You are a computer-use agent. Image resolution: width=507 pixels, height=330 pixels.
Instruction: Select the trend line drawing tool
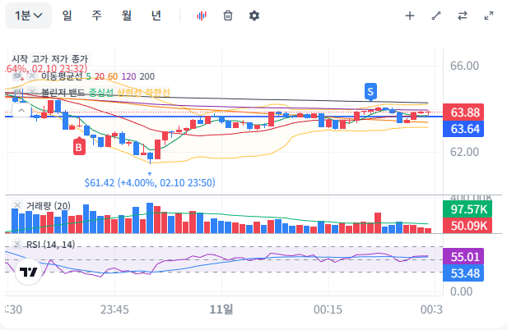pos(436,16)
